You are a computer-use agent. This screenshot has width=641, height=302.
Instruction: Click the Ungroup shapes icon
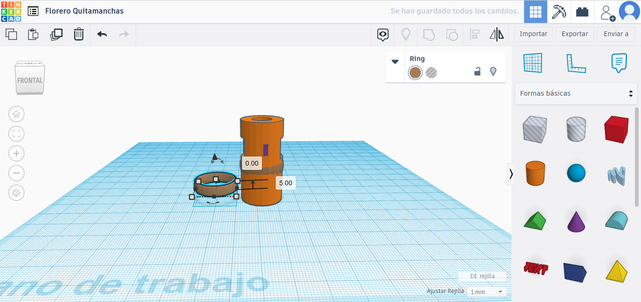point(452,34)
